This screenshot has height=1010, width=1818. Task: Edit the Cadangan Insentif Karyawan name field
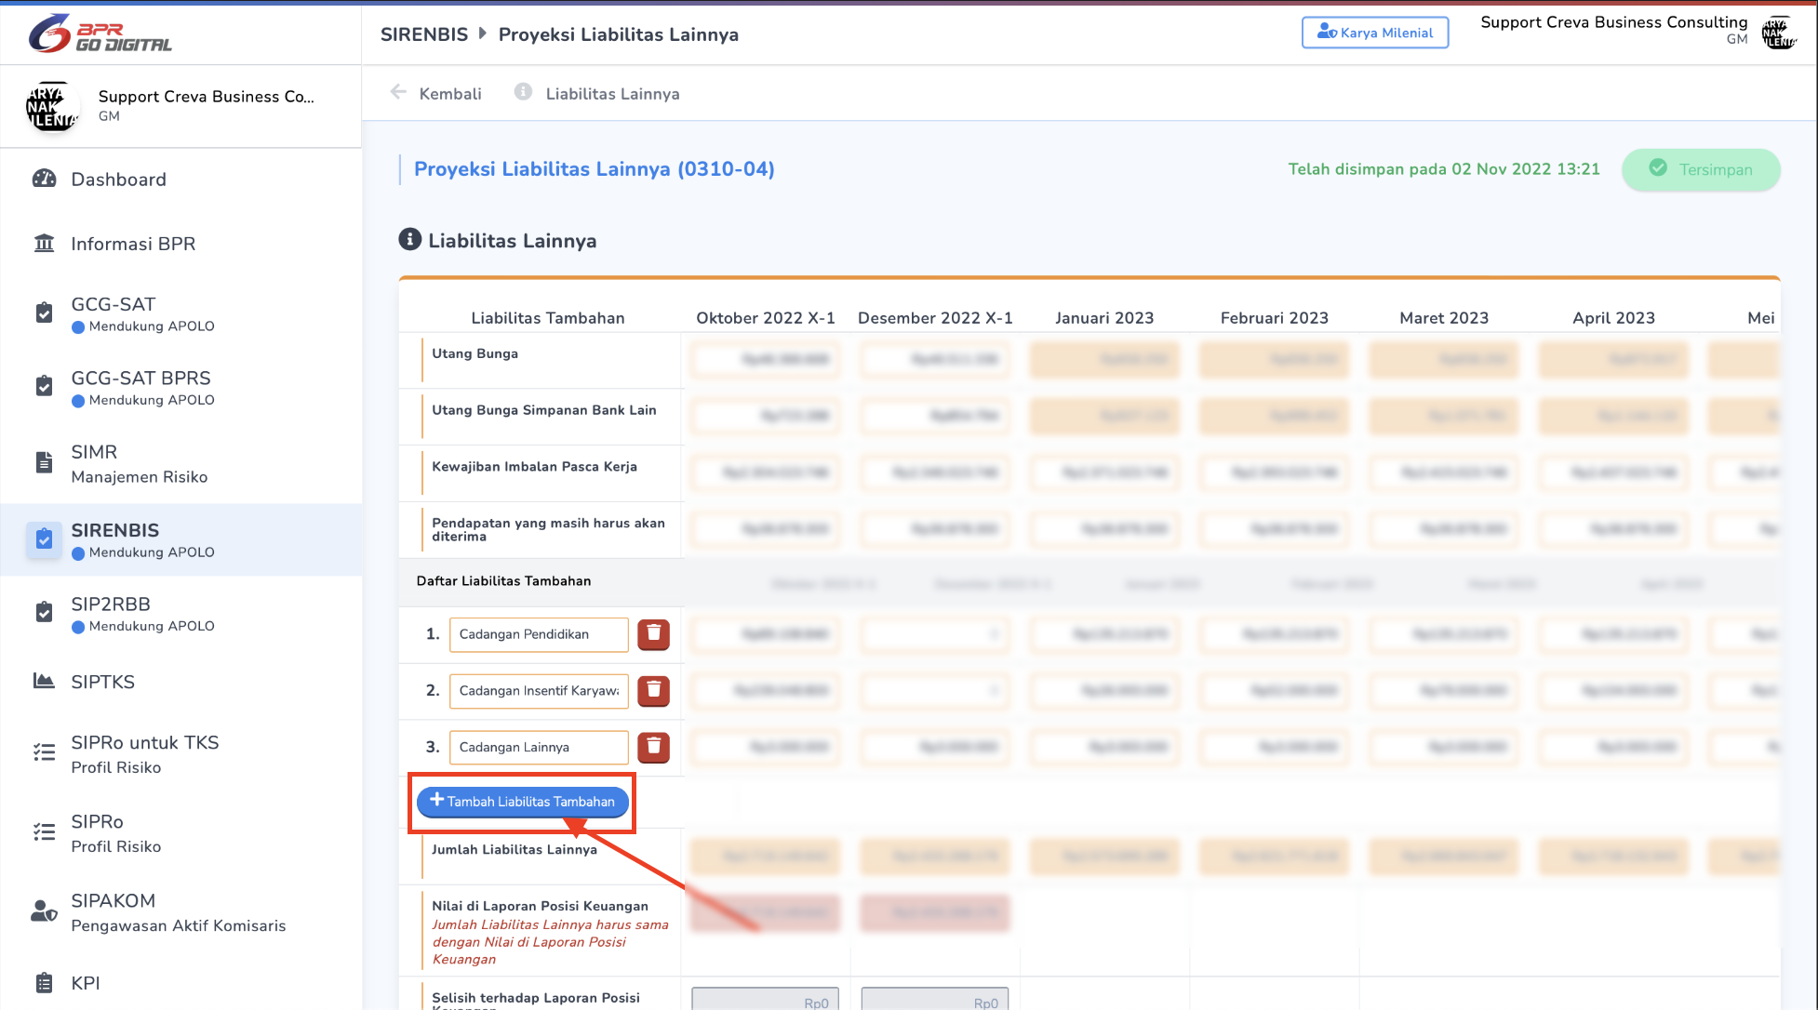[x=539, y=691]
